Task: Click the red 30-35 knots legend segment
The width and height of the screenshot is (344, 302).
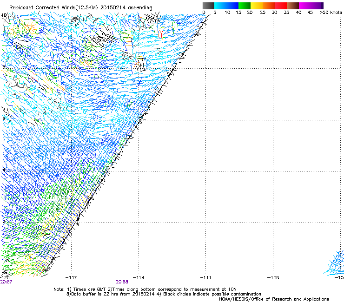Action: [x=281, y=6]
